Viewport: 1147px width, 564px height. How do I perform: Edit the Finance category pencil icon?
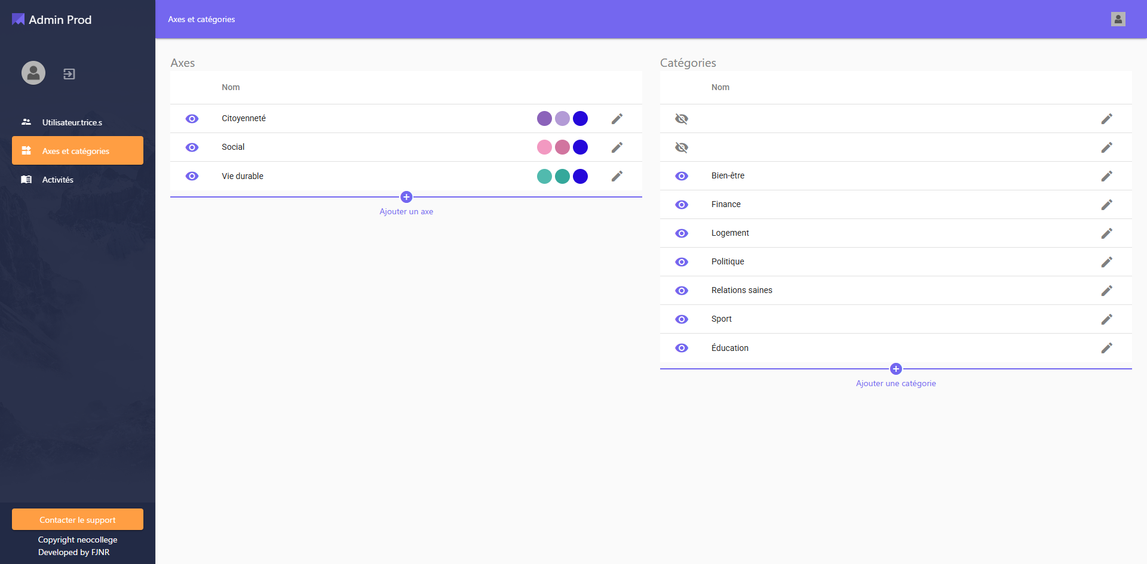(x=1107, y=205)
